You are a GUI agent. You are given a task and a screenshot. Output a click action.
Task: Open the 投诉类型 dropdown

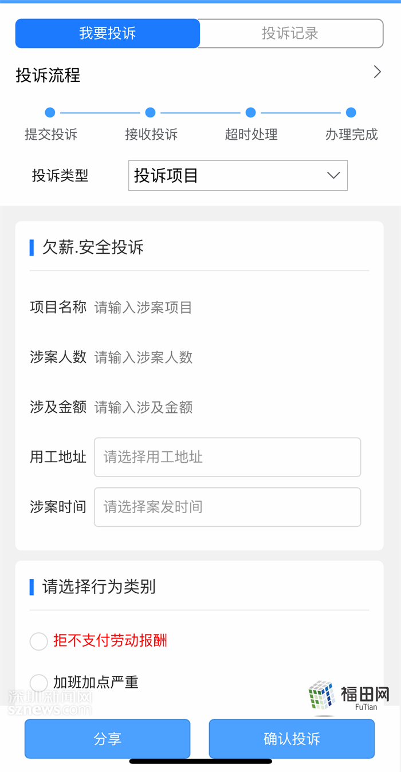point(237,175)
